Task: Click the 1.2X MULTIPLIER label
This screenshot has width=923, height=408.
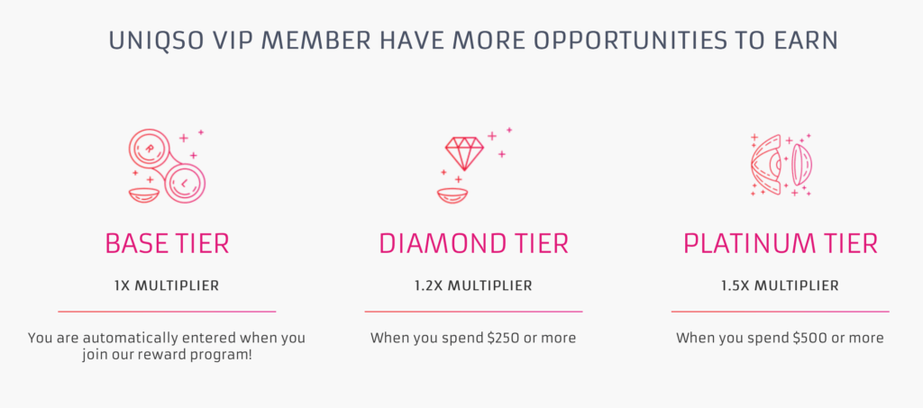Action: pyautogui.click(x=473, y=286)
